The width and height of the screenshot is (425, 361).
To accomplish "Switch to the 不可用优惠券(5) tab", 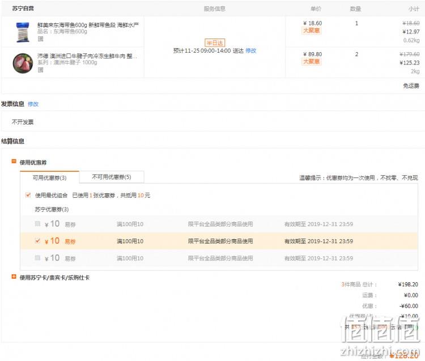I will point(112,177).
